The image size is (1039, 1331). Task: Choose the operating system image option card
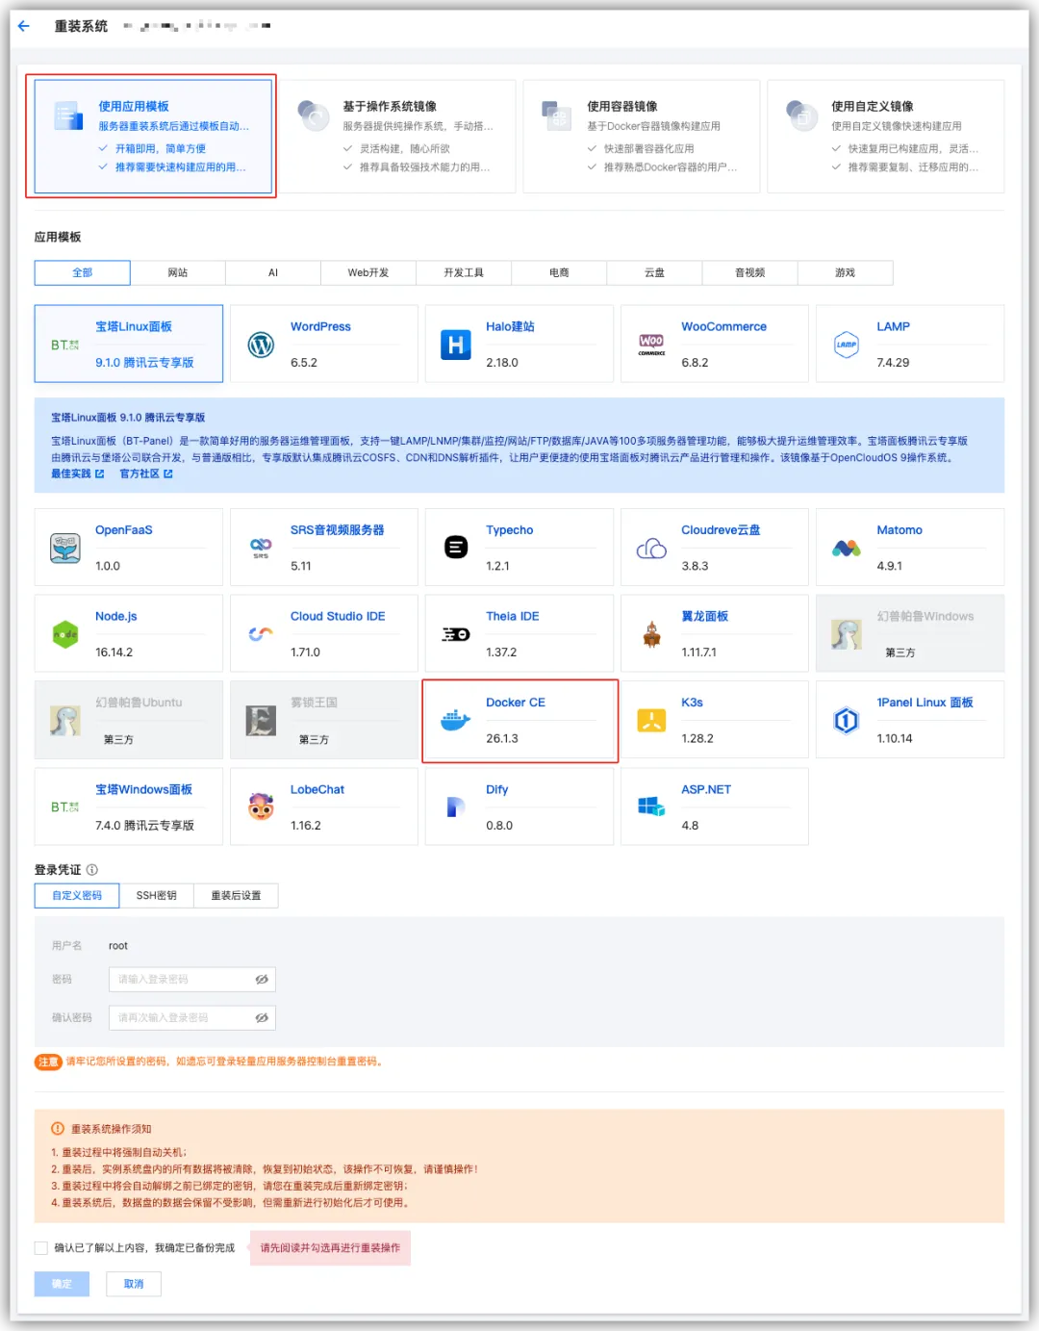tap(397, 137)
